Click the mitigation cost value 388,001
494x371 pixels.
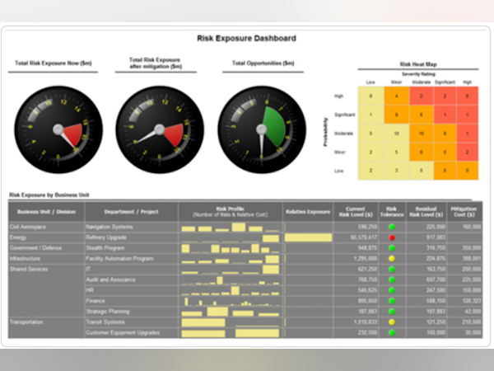coord(472,258)
